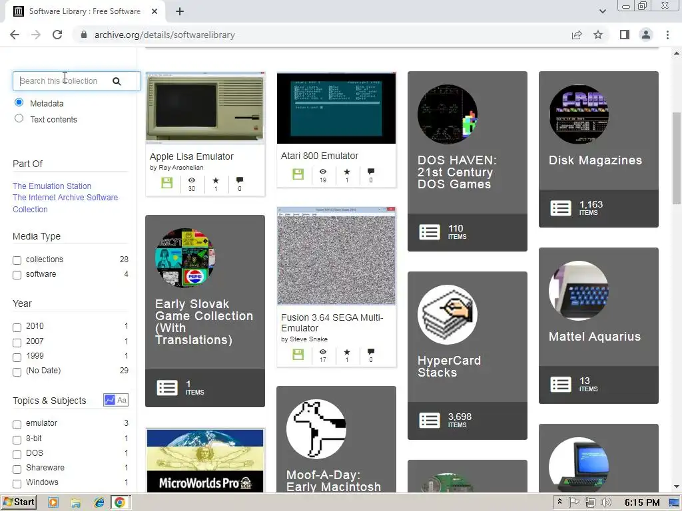Open the Atari 800 Emulator title link

pos(320,156)
